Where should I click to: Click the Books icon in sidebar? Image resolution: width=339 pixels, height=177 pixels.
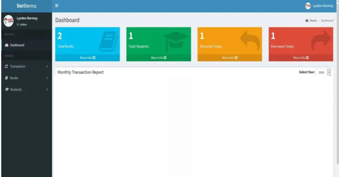pos(7,78)
